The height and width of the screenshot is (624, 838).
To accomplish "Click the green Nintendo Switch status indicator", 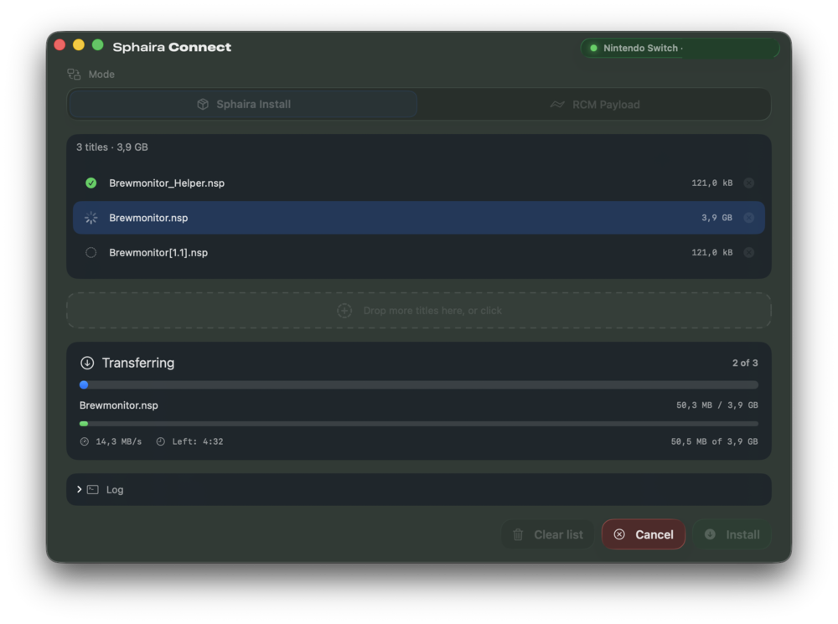I will (593, 48).
